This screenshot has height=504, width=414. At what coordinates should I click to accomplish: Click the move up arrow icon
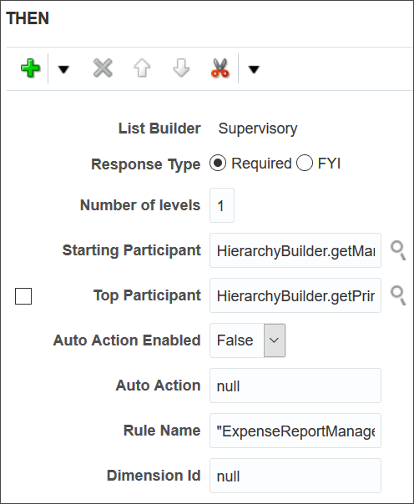point(142,68)
